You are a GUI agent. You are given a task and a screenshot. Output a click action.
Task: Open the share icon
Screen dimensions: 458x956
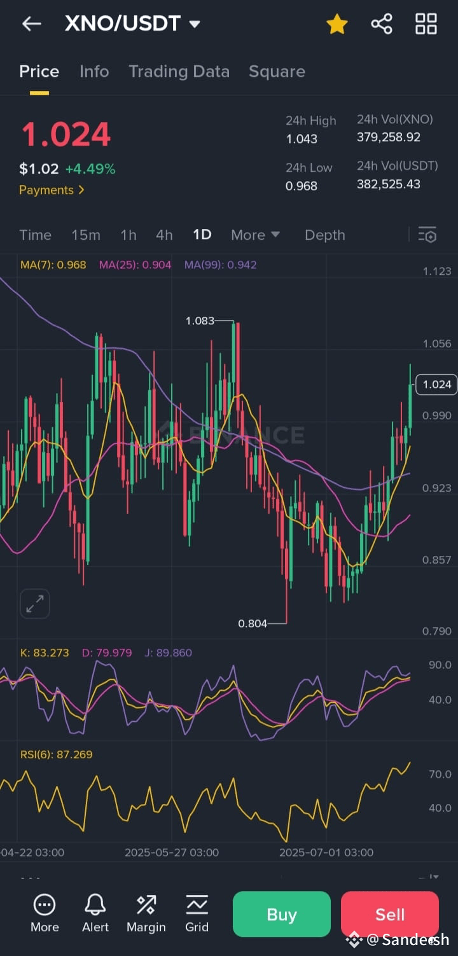382,24
